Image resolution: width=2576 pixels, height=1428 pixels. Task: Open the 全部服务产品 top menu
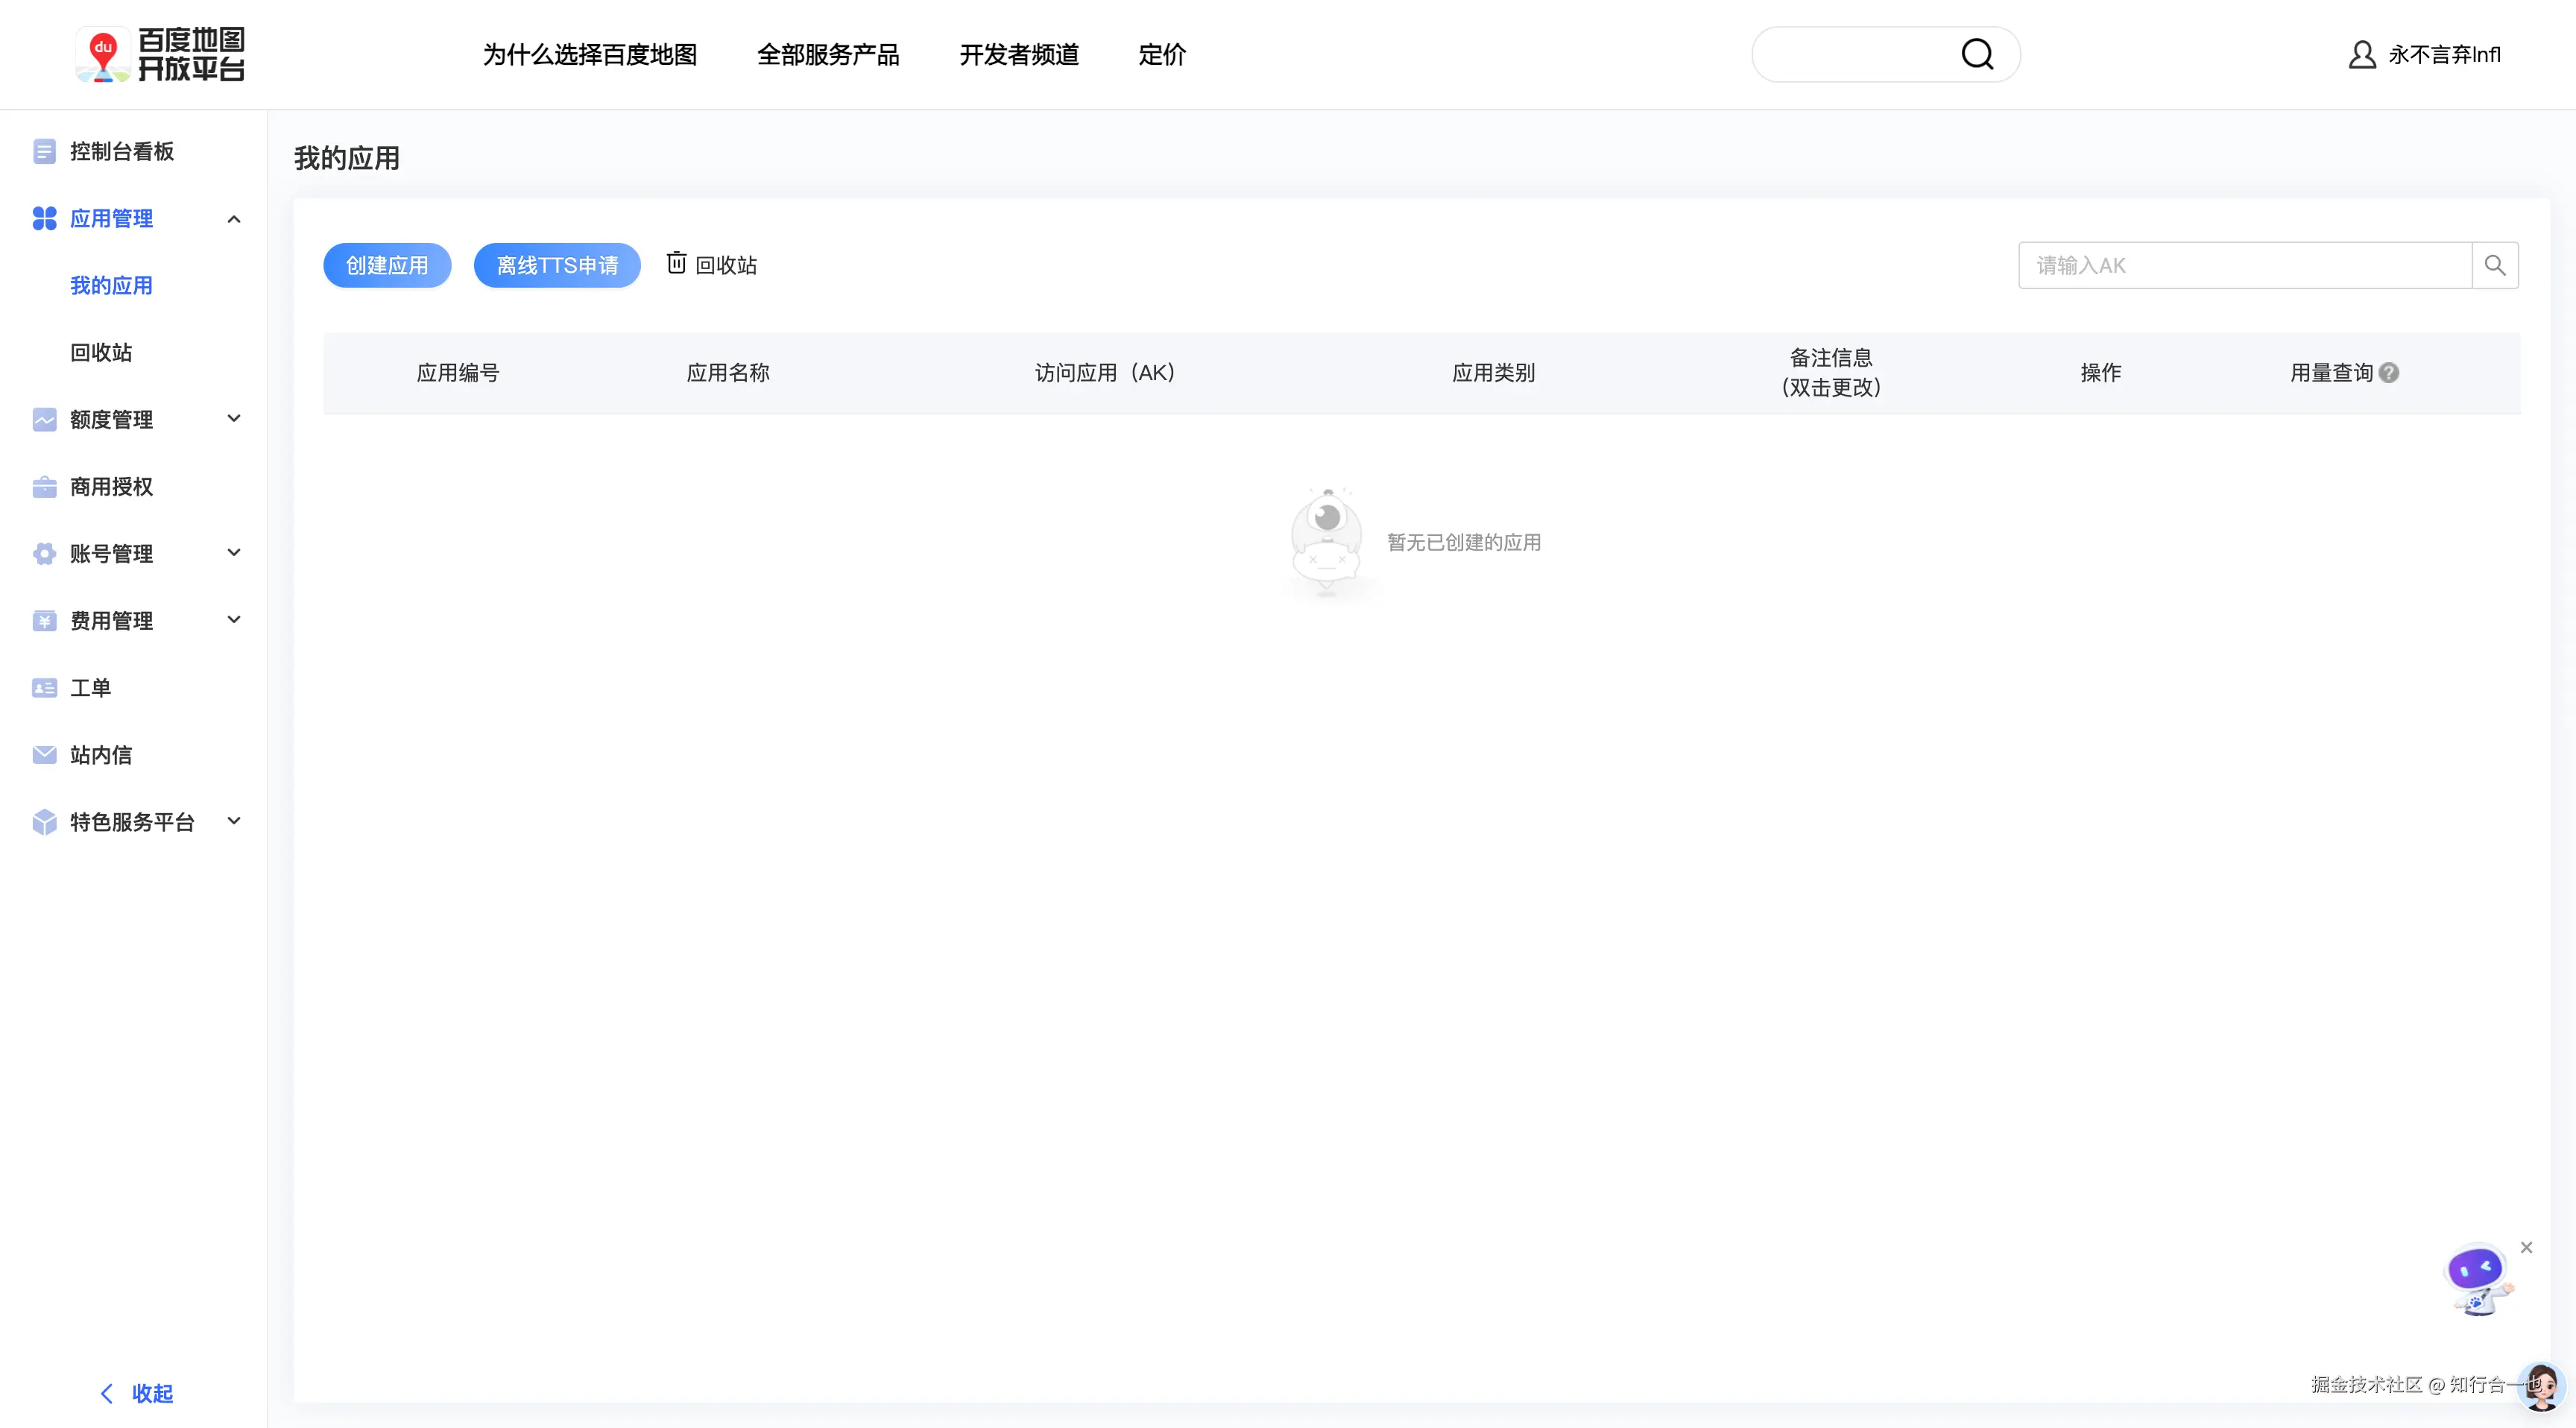(828, 55)
